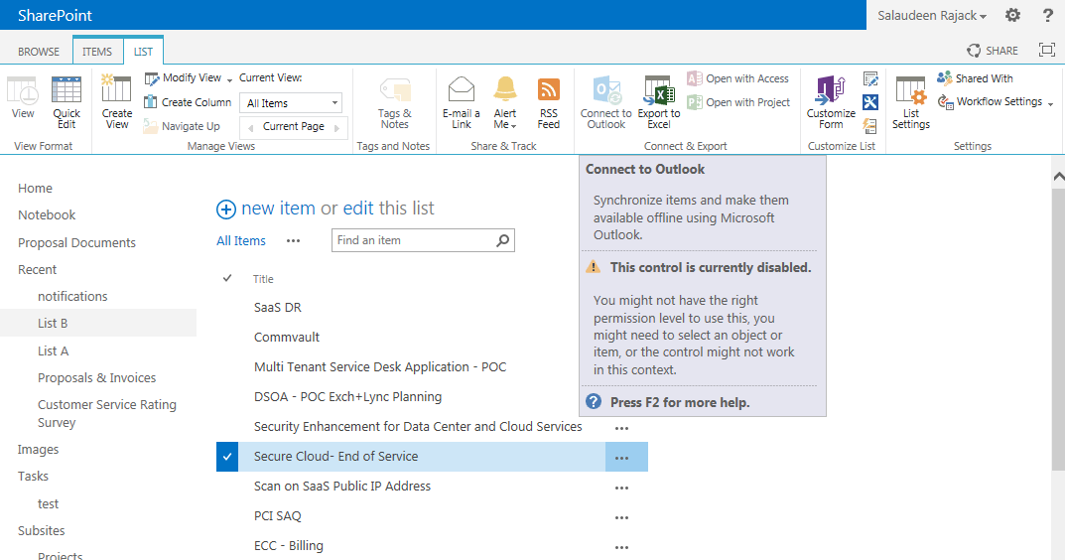The image size is (1065, 560).
Task: Select the SaaS DR item
Action: 278,307
